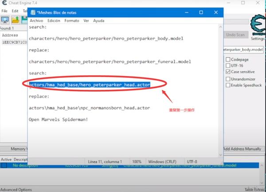Click 'Windows (CRLF)' in Notepad status bar
Image resolution: width=266 pixels, height=192 pixels.
[162, 161]
